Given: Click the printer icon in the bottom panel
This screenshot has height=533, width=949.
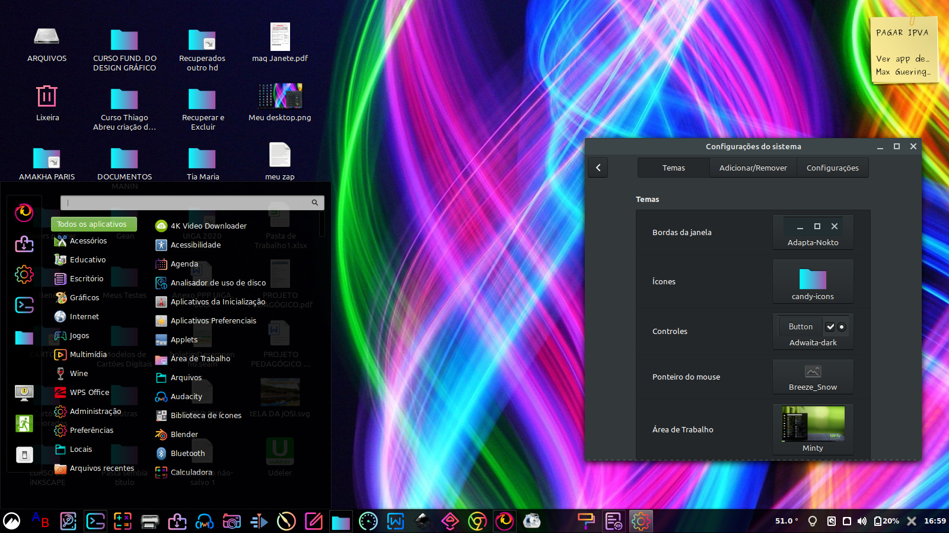Looking at the screenshot, I should (150, 521).
